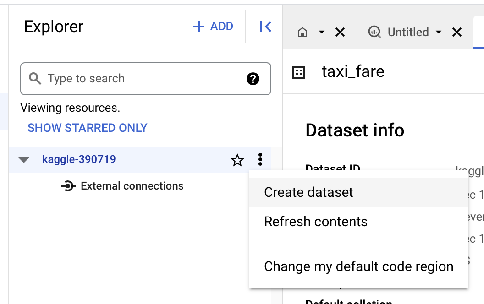Image resolution: width=484 pixels, height=304 pixels.
Task: Choose Refresh contents in the menu
Action: coord(316,221)
